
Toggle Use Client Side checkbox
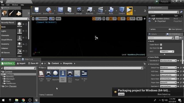[161, 48]
